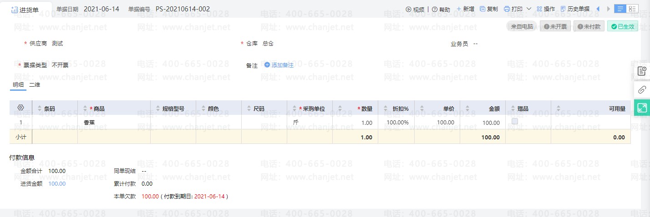Viewport: 650px width, 217px height.
Task: Copy this document using 复制
Action: pyautogui.click(x=489, y=9)
